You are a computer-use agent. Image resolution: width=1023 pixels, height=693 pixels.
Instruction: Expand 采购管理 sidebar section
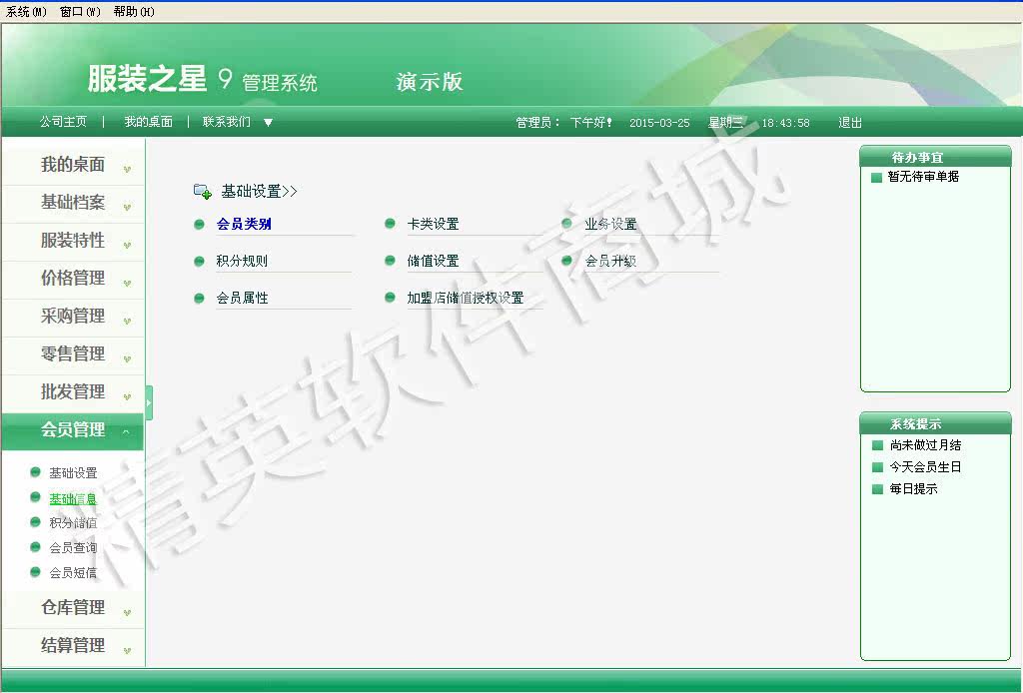click(73, 317)
